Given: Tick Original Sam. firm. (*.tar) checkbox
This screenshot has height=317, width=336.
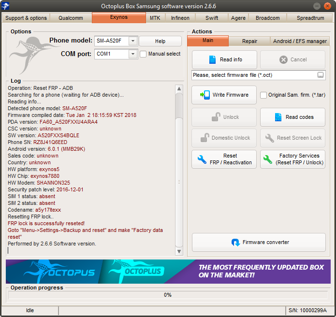Looking at the screenshot, I should 263,95.
